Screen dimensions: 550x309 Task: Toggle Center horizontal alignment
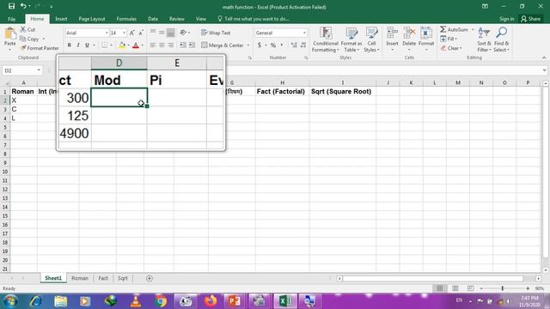click(x=162, y=45)
